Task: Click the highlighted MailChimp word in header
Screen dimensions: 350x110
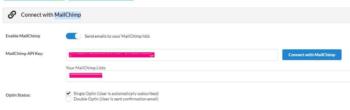Action: 68,15
